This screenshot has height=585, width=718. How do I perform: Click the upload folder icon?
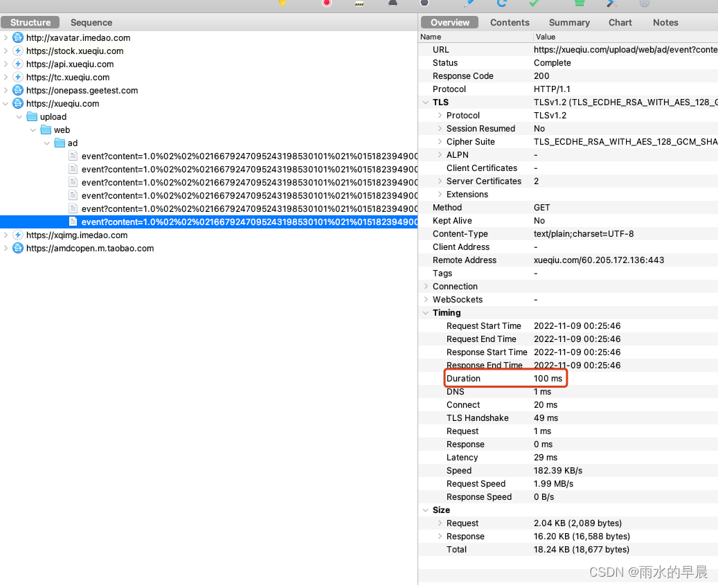coord(32,117)
